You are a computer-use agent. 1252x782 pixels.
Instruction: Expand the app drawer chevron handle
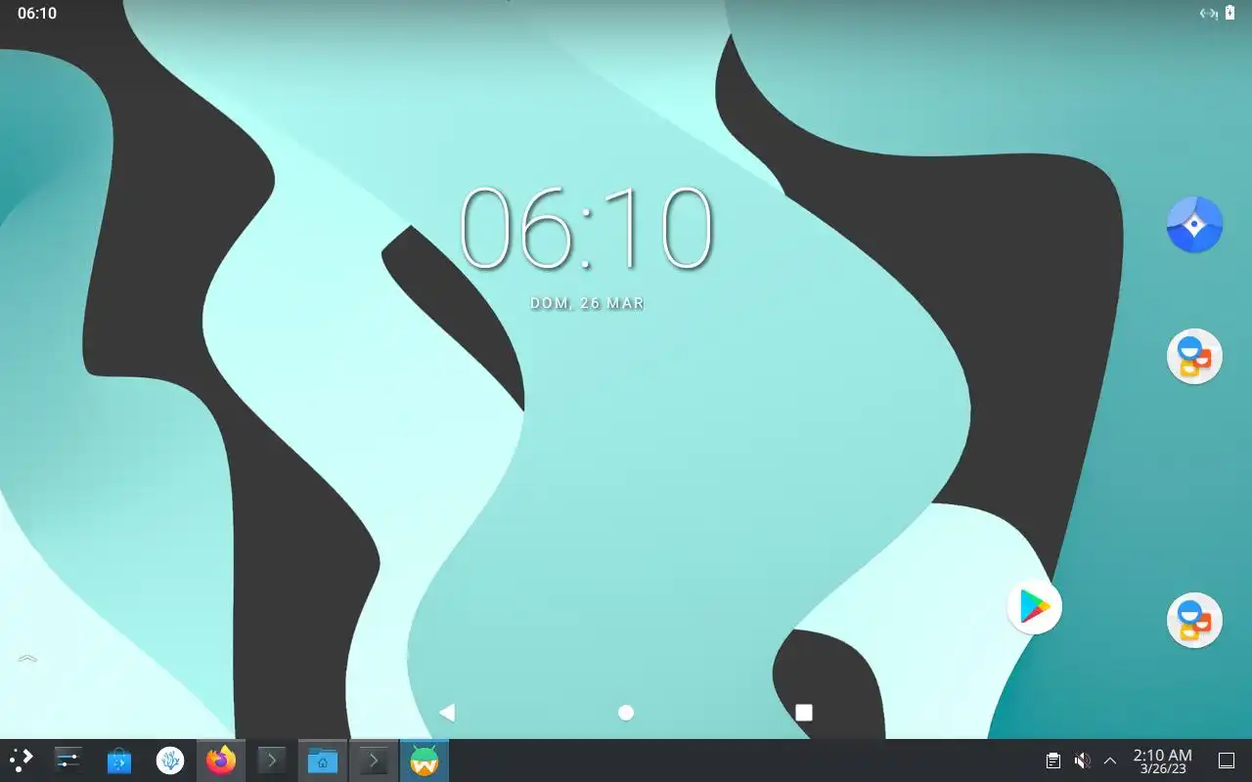pos(27,659)
